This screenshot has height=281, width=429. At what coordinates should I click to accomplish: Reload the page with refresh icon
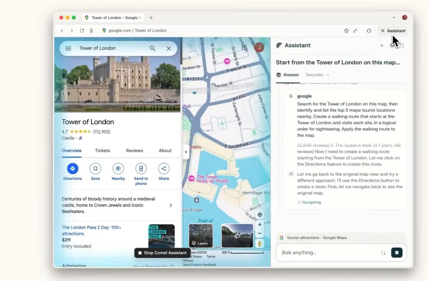click(82, 31)
